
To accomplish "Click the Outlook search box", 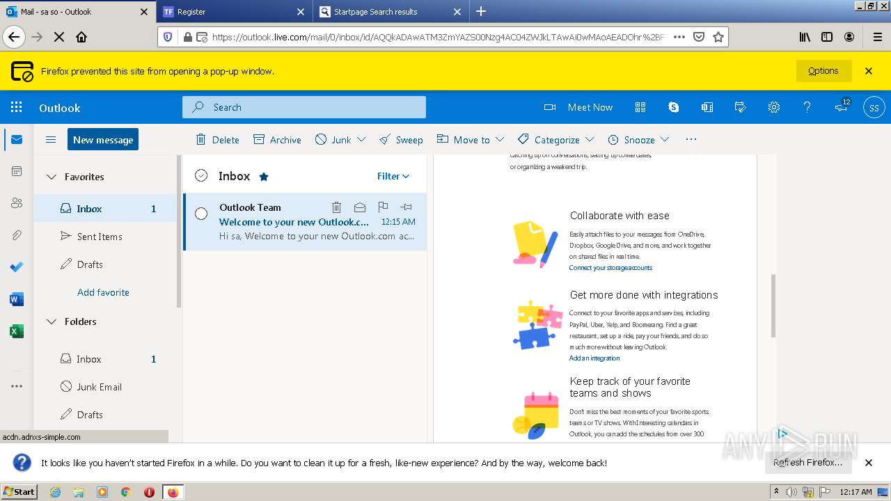I will (x=304, y=107).
